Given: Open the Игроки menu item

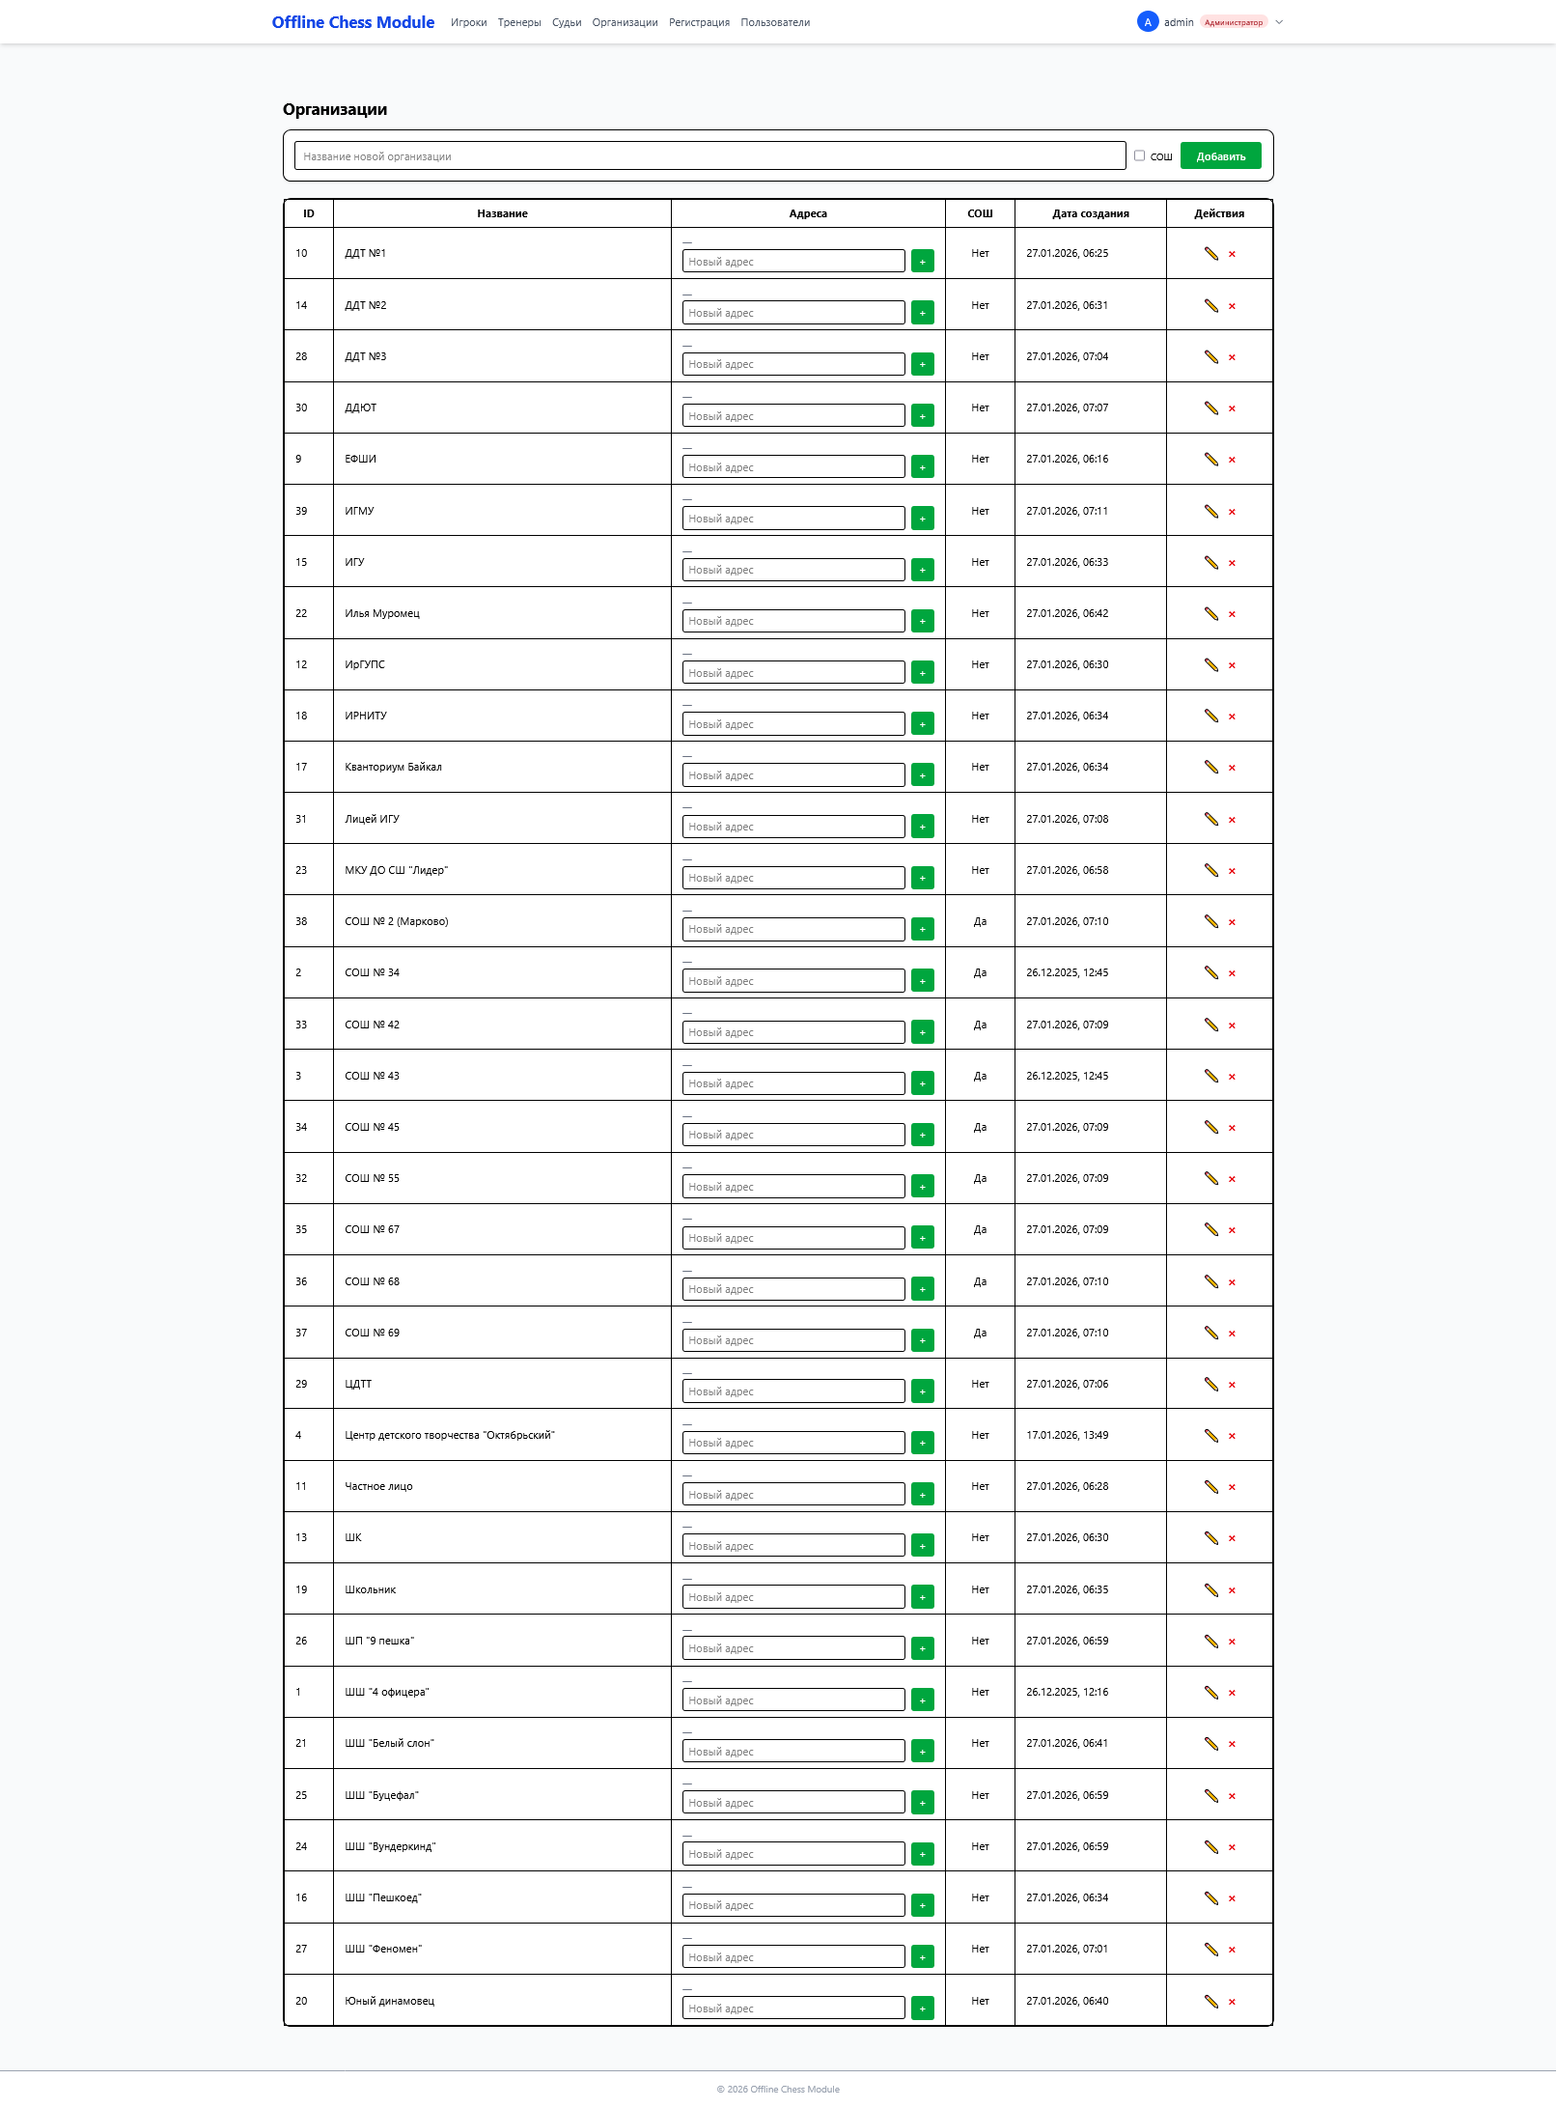Looking at the screenshot, I should (x=468, y=22).
